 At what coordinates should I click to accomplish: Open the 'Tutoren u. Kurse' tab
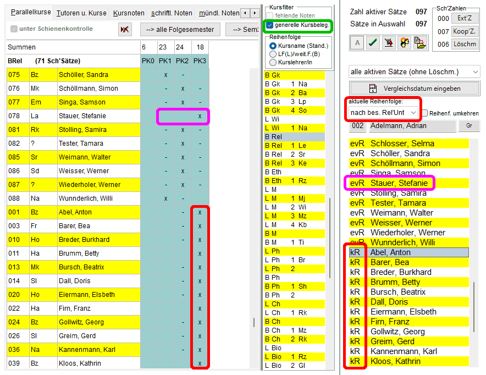(x=82, y=13)
